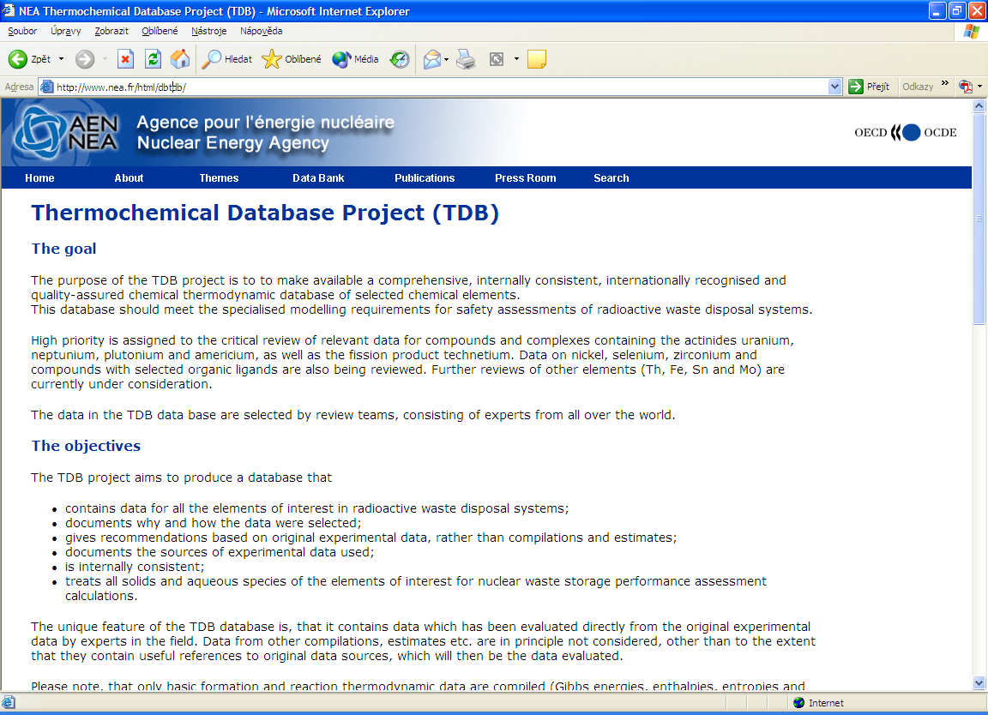Show browsing History from the clock icon
This screenshot has height=715, width=988.
coord(400,59)
